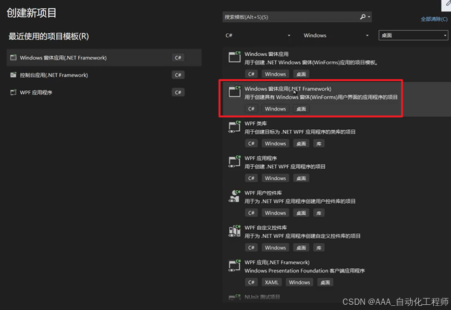This screenshot has width=451, height=310.
Task: Click the recent Windows 窗体应用(.NET Framework) icon
Action: [x=13, y=57]
